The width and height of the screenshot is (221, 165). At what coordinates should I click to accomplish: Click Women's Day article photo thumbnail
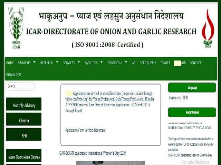coord(110,163)
